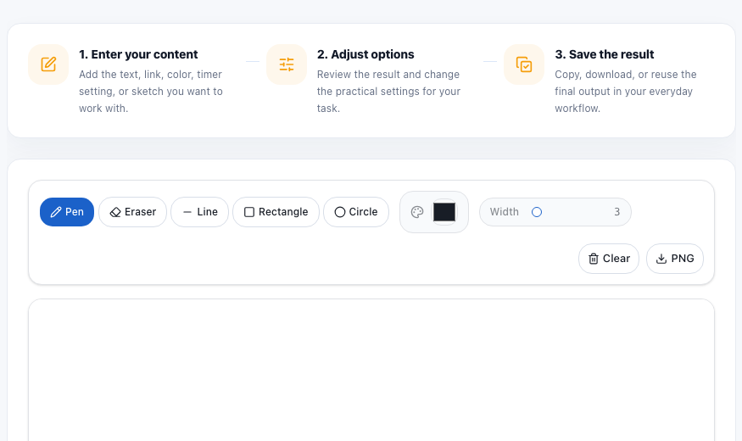Click the palette icon beside the swatch
Screen dimensions: 742x441
pos(417,212)
